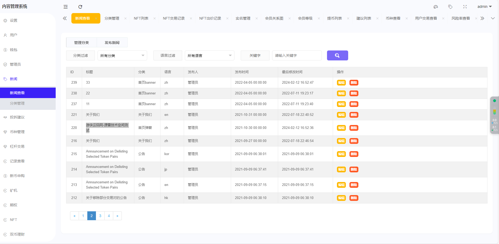Edit news row ID 216
499x244 pixels.
tap(341, 141)
